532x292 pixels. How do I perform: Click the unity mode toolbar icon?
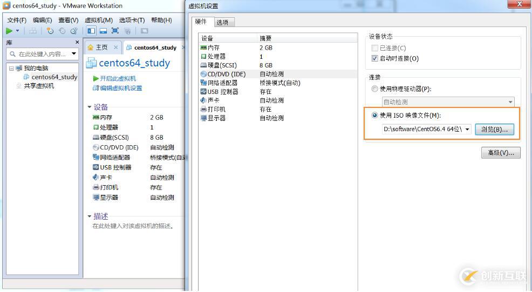click(127, 31)
